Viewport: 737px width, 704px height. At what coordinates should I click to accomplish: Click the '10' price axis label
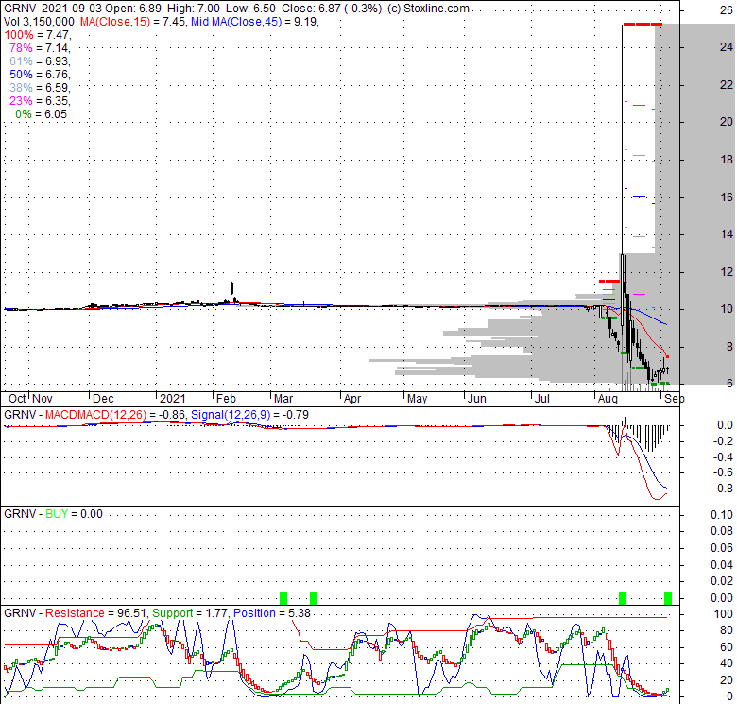[727, 309]
